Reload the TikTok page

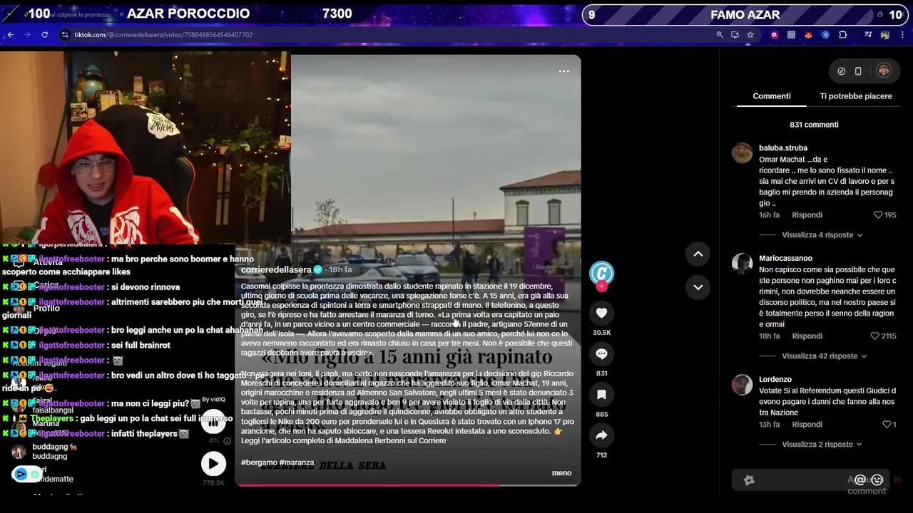[x=44, y=34]
